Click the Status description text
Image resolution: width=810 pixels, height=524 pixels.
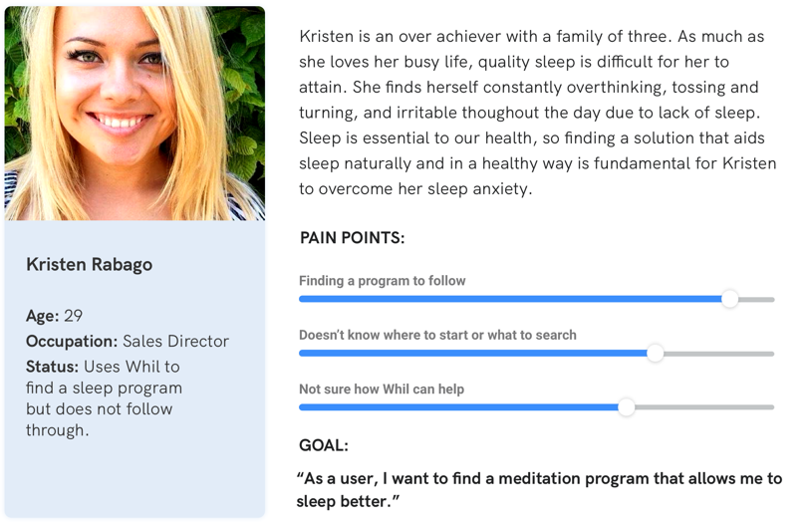tap(104, 398)
